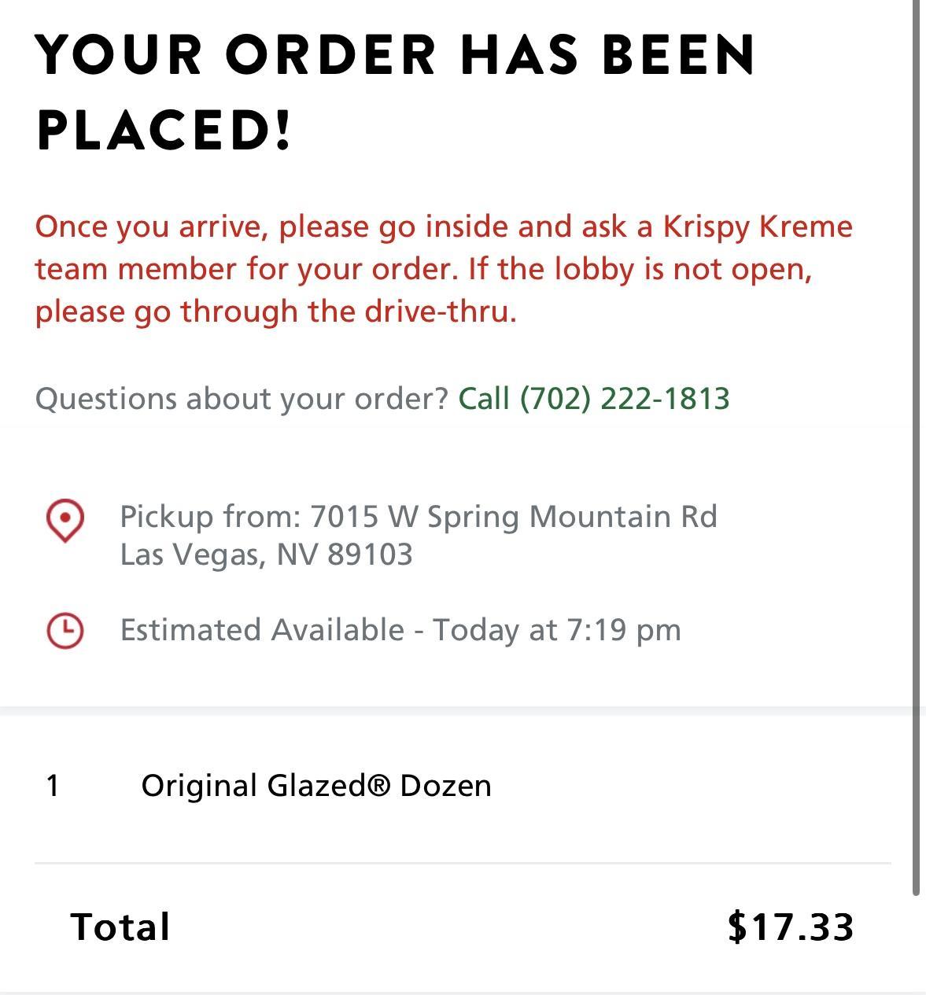Click the registered trademark symbol after Glazed
This screenshot has height=995, width=926.
[378, 785]
